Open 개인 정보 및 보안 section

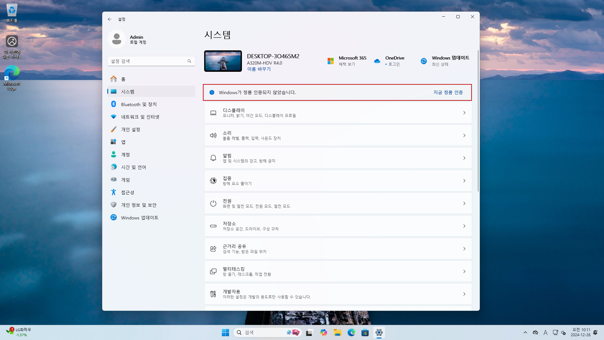point(139,205)
